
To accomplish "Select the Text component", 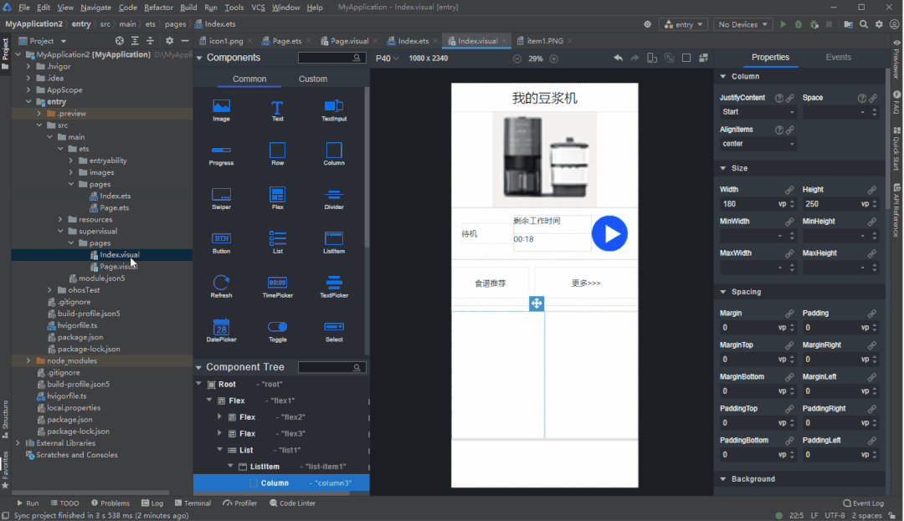I will pyautogui.click(x=277, y=110).
